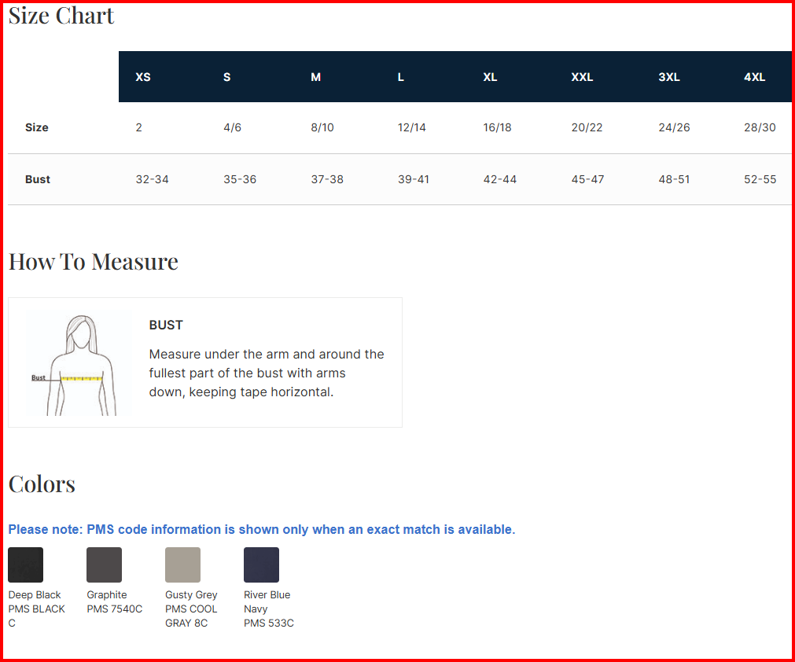Click the 12/14 size cell
Image resolution: width=795 pixels, height=662 pixels.
coord(412,127)
